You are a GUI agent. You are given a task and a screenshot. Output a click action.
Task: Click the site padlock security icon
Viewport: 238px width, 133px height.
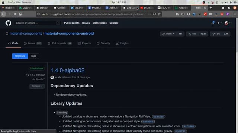tap(44, 14)
